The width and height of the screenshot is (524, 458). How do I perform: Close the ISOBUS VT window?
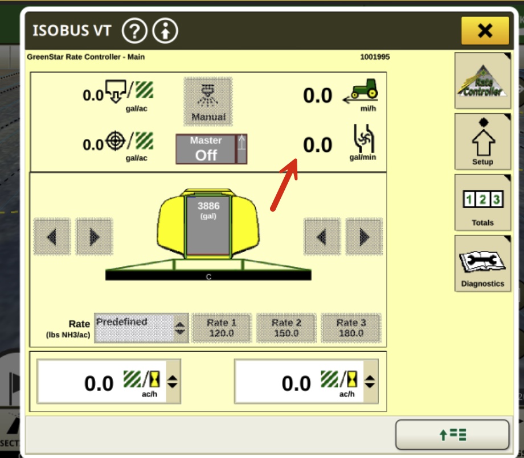pyautogui.click(x=485, y=31)
